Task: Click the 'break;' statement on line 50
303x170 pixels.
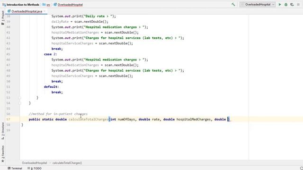Action: coord(57,81)
